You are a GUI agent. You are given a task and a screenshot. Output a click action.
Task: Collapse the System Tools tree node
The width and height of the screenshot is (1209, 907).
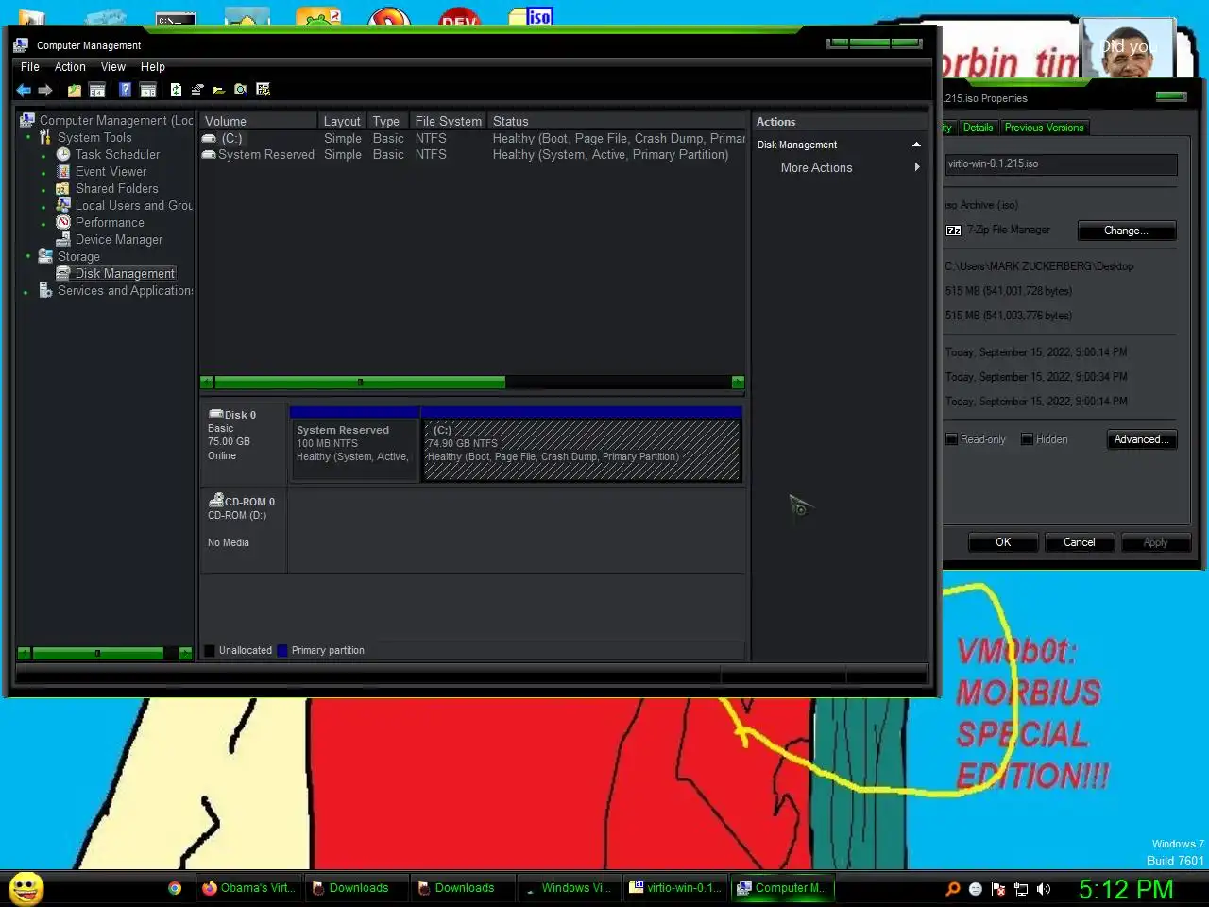tap(28, 138)
